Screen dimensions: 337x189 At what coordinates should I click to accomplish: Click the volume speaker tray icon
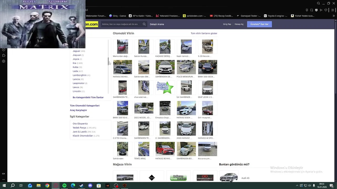click(x=310, y=186)
